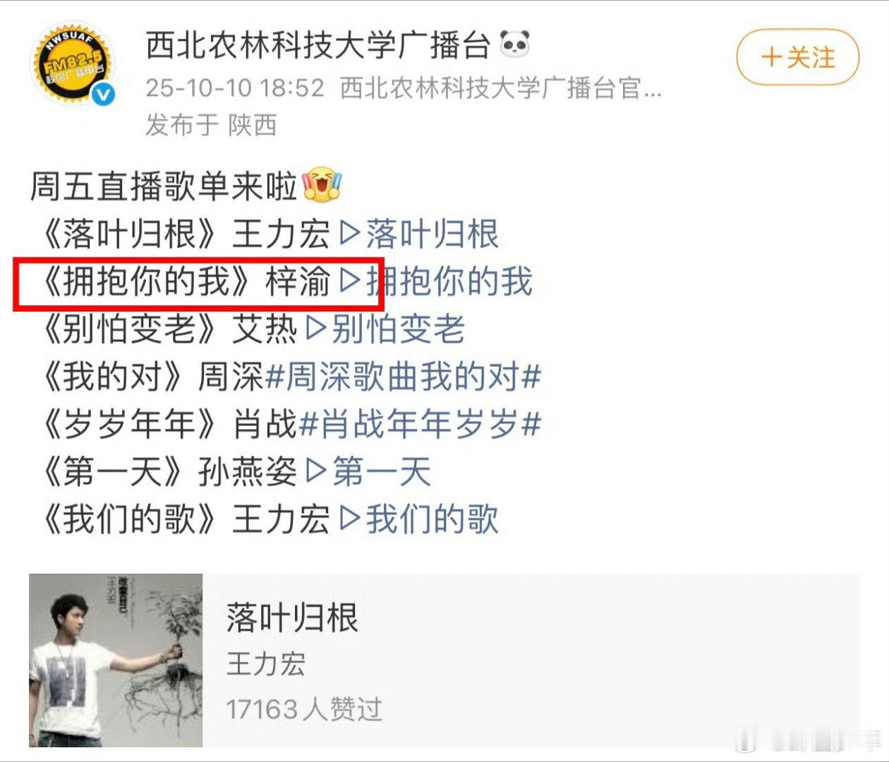The height and width of the screenshot is (762, 889).
Task: Play the 落叶归根 song link
Action: [x=432, y=234]
